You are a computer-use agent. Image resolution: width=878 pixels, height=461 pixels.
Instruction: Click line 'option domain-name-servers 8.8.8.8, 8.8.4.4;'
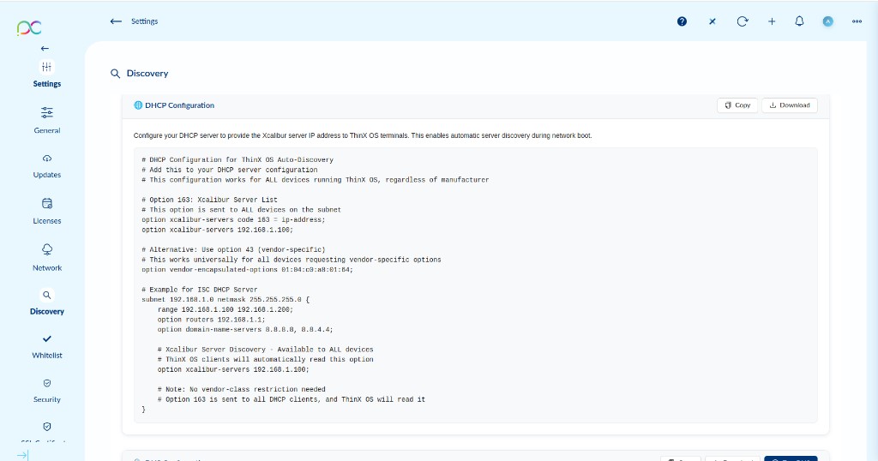[245, 330]
